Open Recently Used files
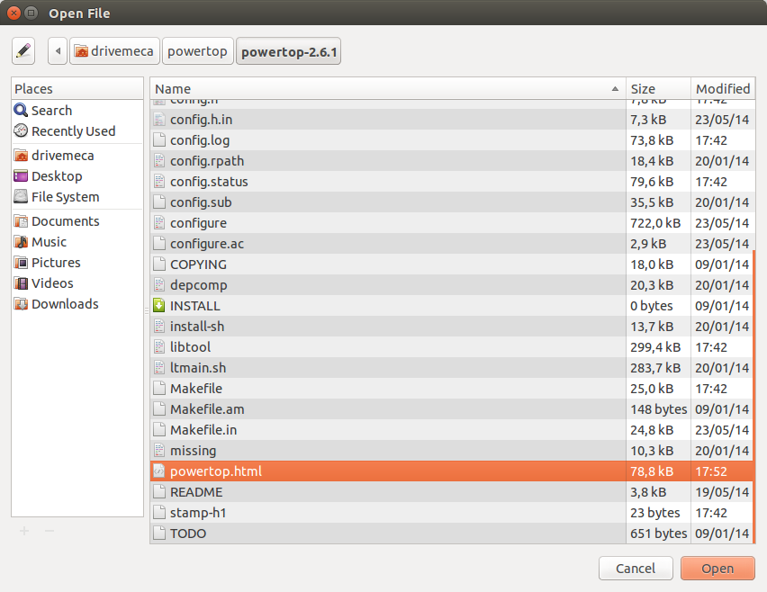This screenshot has width=767, height=592. point(66,130)
